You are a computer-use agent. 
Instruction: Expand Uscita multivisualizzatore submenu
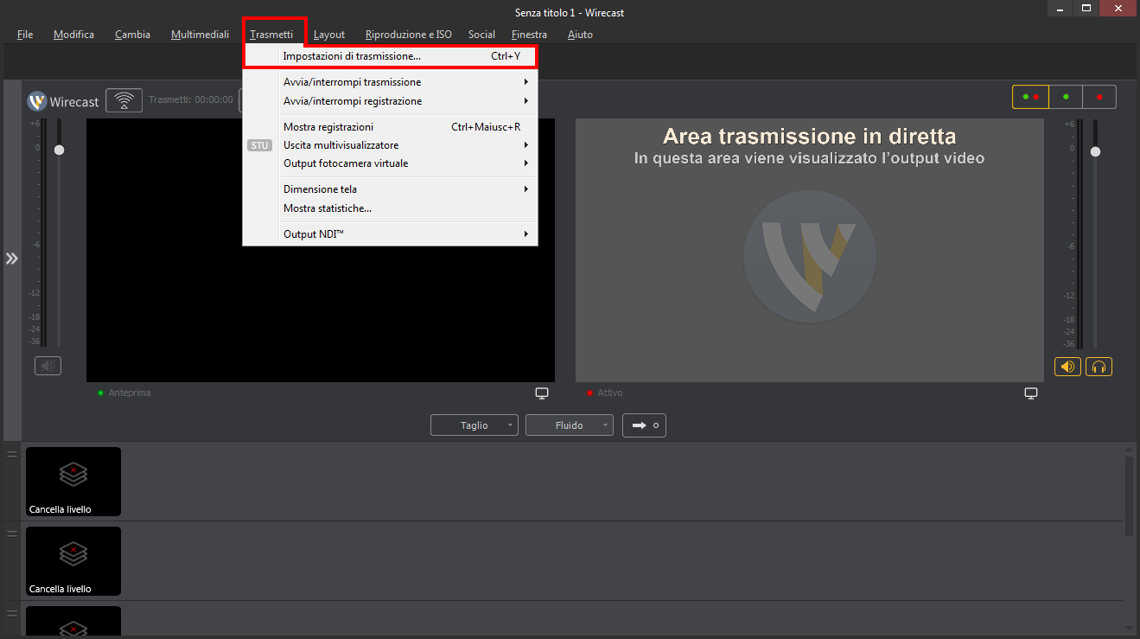tap(390, 145)
